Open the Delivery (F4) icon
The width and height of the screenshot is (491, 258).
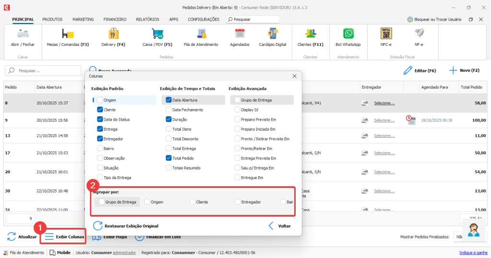pos(113,34)
